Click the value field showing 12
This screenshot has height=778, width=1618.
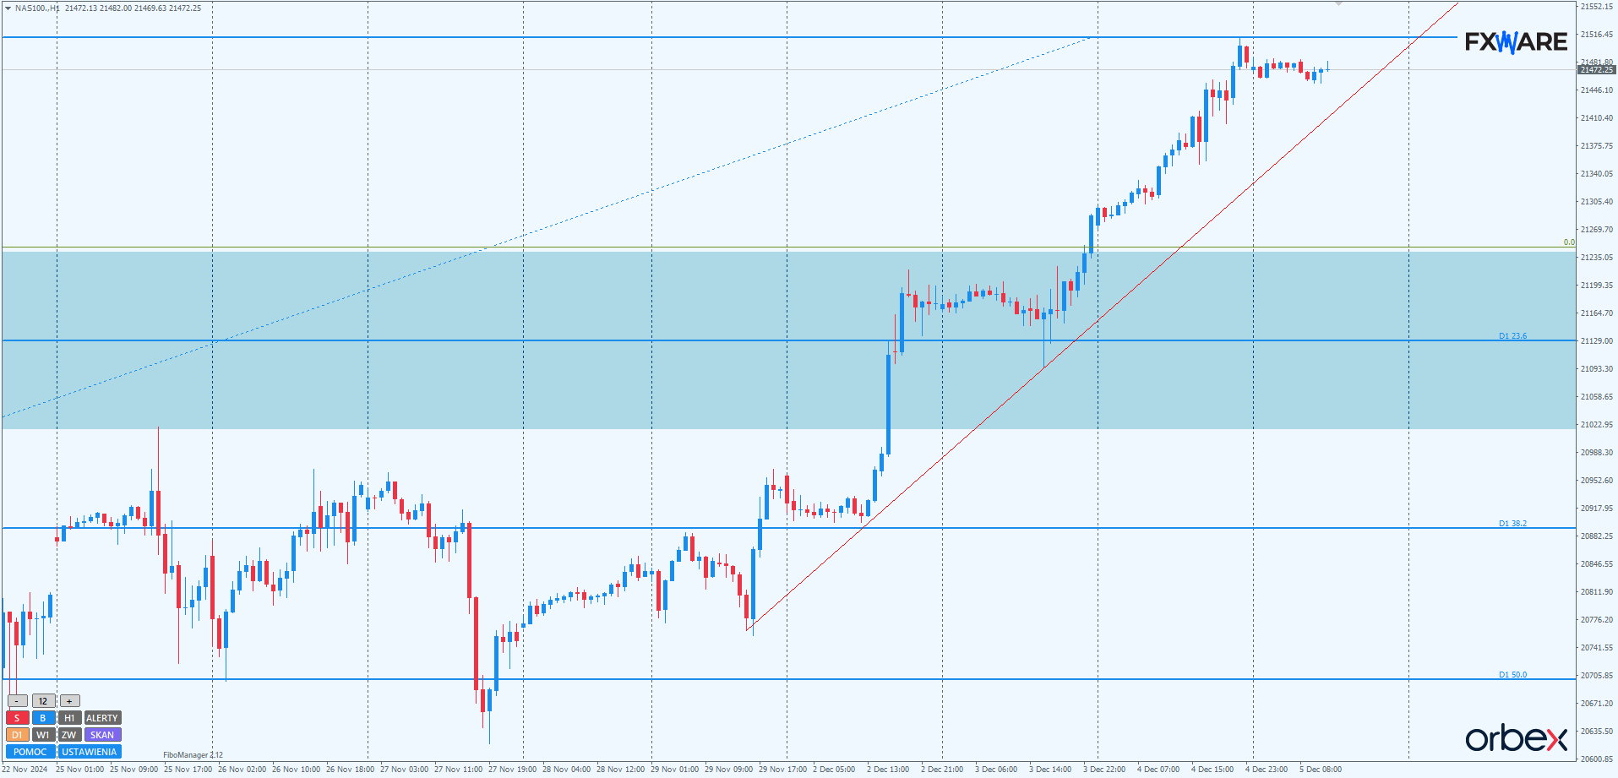(43, 701)
